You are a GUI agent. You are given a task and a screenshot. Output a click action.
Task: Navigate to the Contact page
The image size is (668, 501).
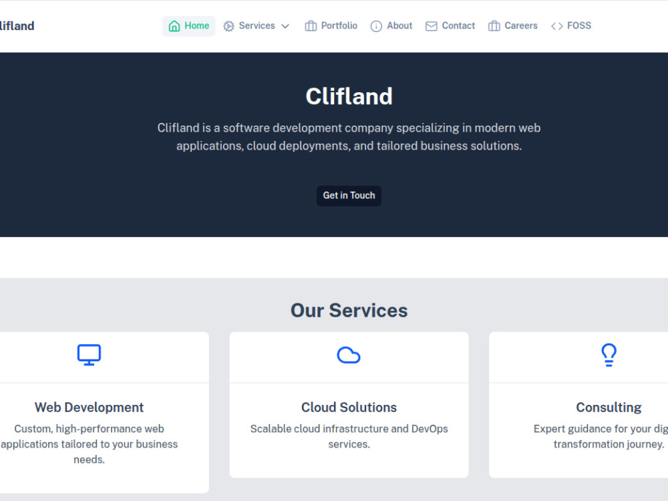450,25
